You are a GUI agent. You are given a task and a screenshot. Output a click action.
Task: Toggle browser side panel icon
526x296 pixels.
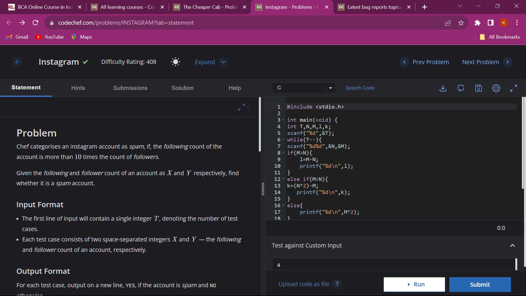coord(490,23)
